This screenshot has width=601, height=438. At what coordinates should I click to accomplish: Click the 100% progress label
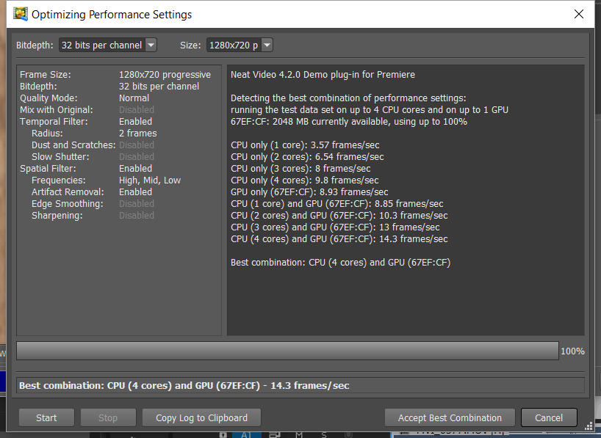click(572, 351)
